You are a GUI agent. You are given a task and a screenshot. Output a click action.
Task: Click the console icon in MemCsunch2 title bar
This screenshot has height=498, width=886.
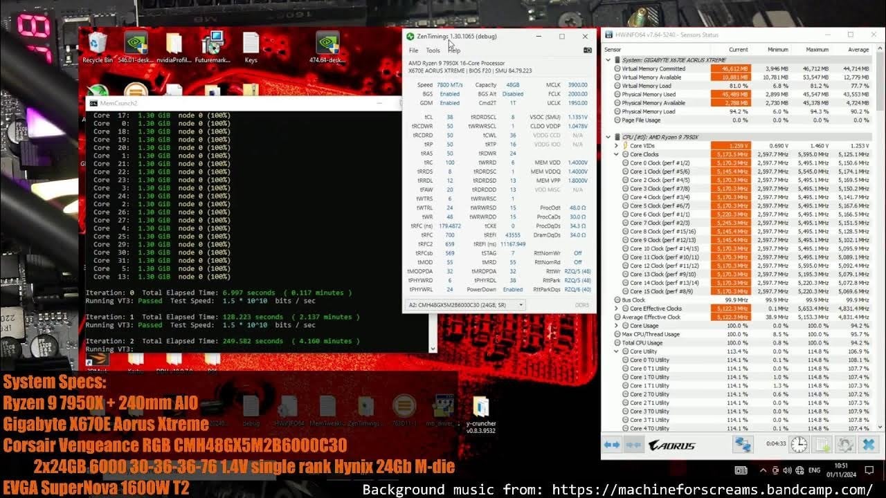pyautogui.click(x=94, y=103)
